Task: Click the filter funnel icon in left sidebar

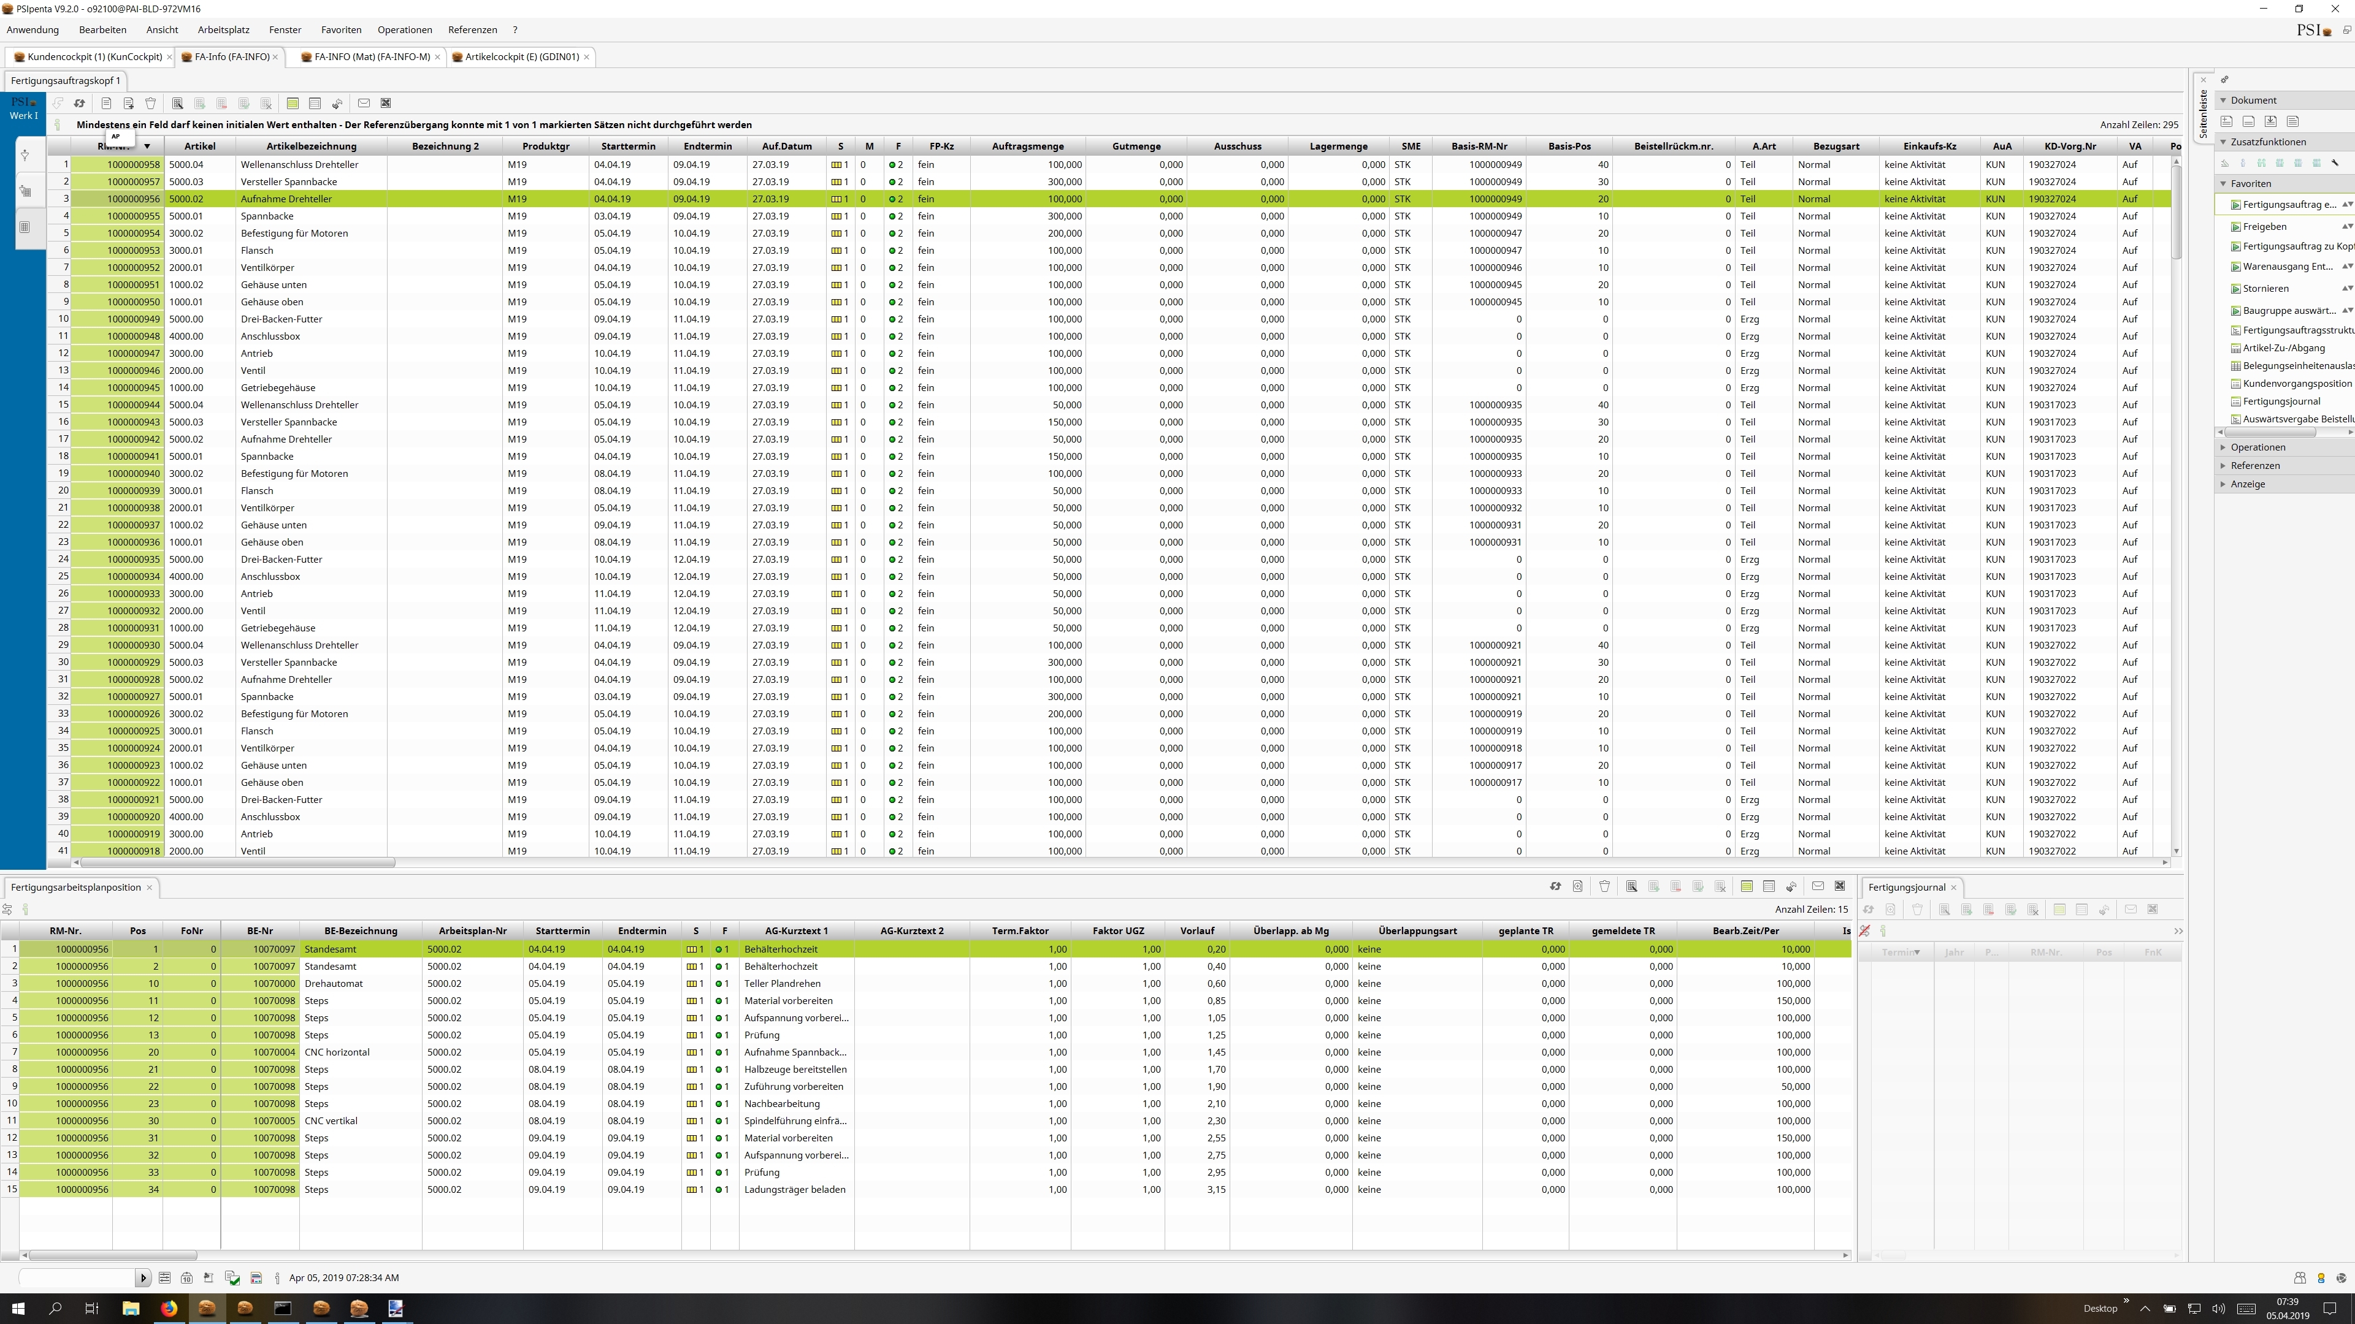Action: pos(26,155)
